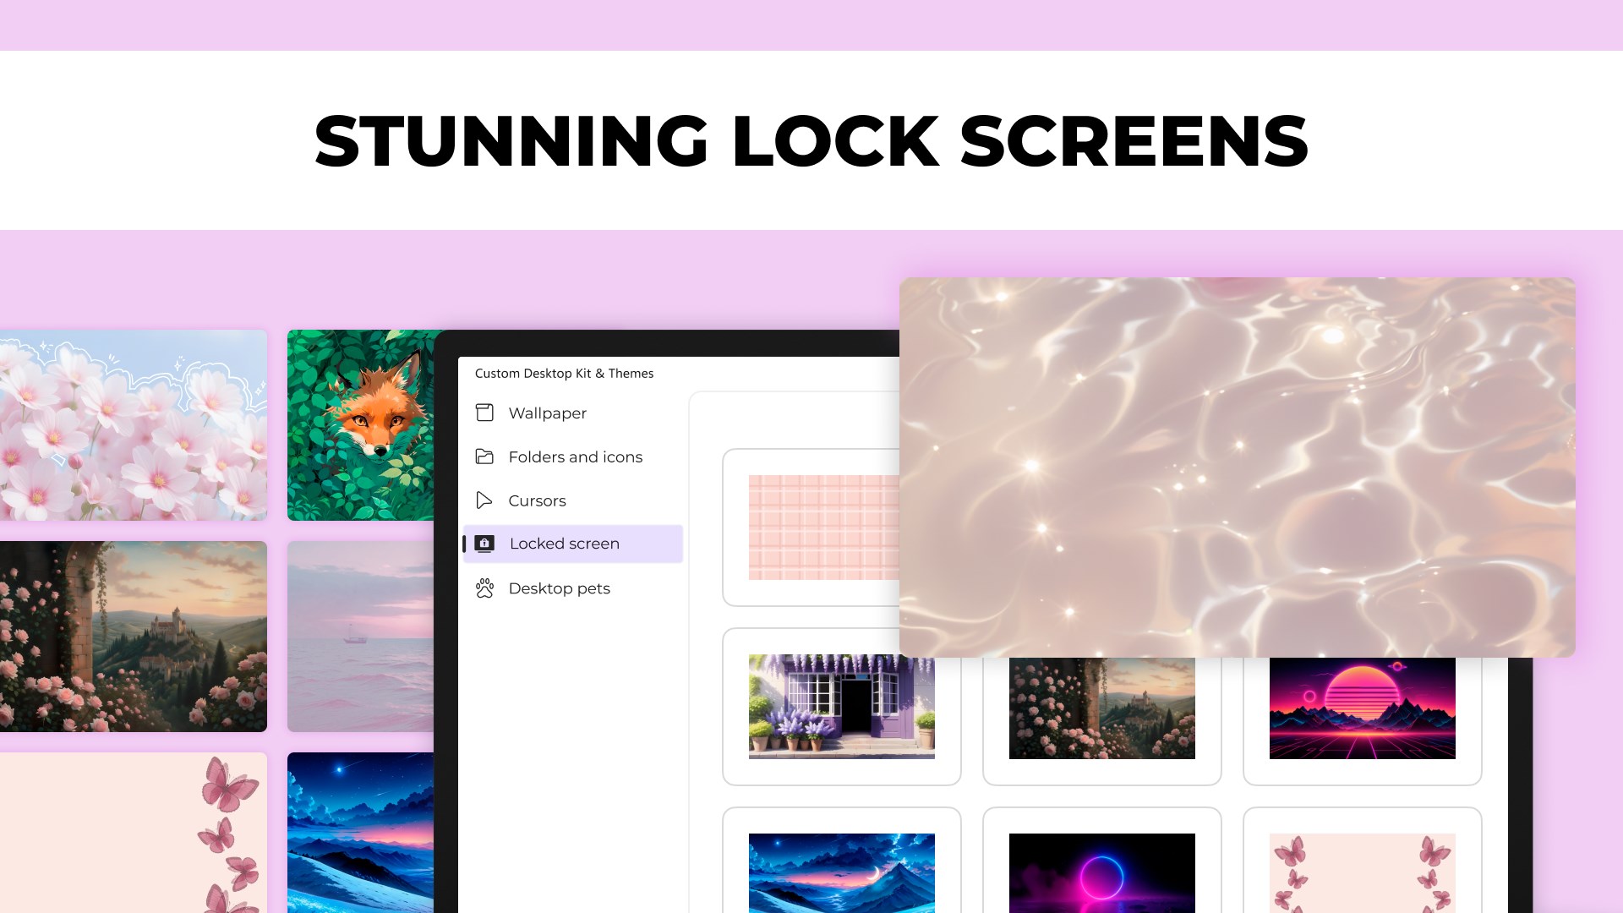Click the Locked screen monitor-lock icon
The height and width of the screenshot is (913, 1623).
click(x=484, y=544)
